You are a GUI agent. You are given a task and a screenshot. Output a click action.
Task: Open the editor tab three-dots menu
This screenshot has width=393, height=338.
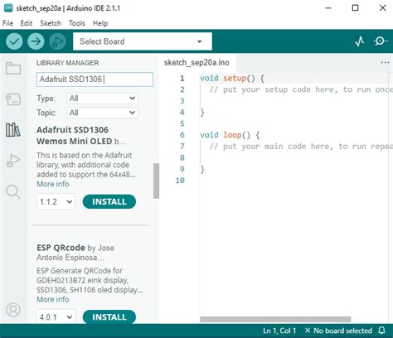click(385, 63)
